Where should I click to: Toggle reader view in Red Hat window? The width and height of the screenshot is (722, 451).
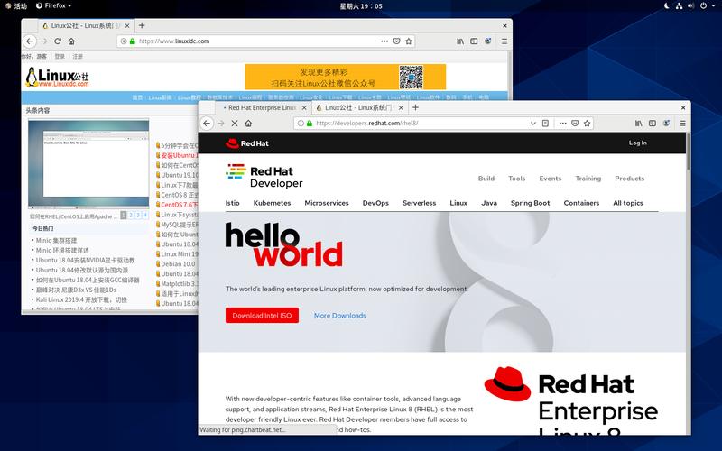[x=545, y=123]
